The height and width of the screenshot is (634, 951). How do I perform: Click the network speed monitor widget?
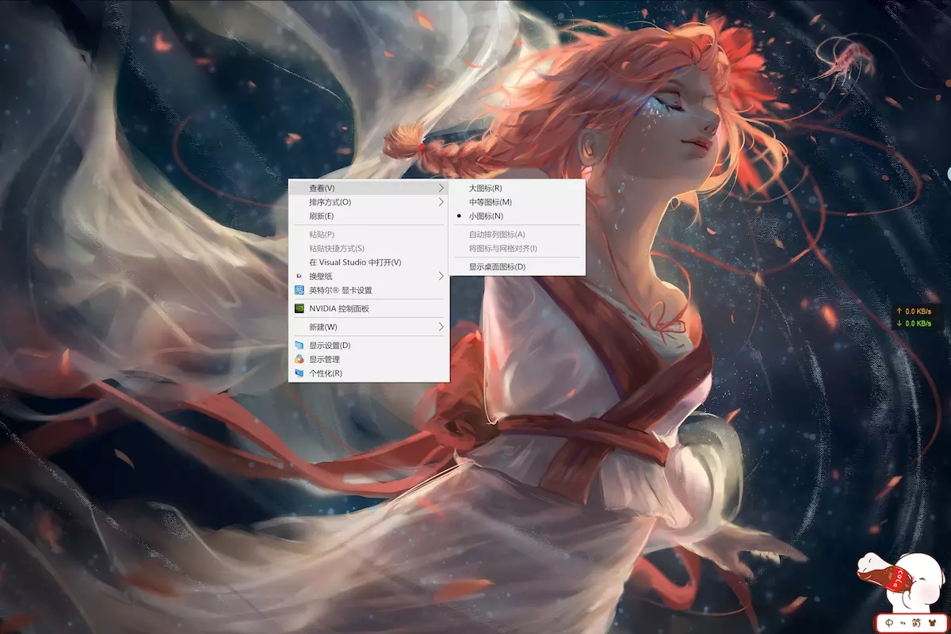tap(916, 317)
